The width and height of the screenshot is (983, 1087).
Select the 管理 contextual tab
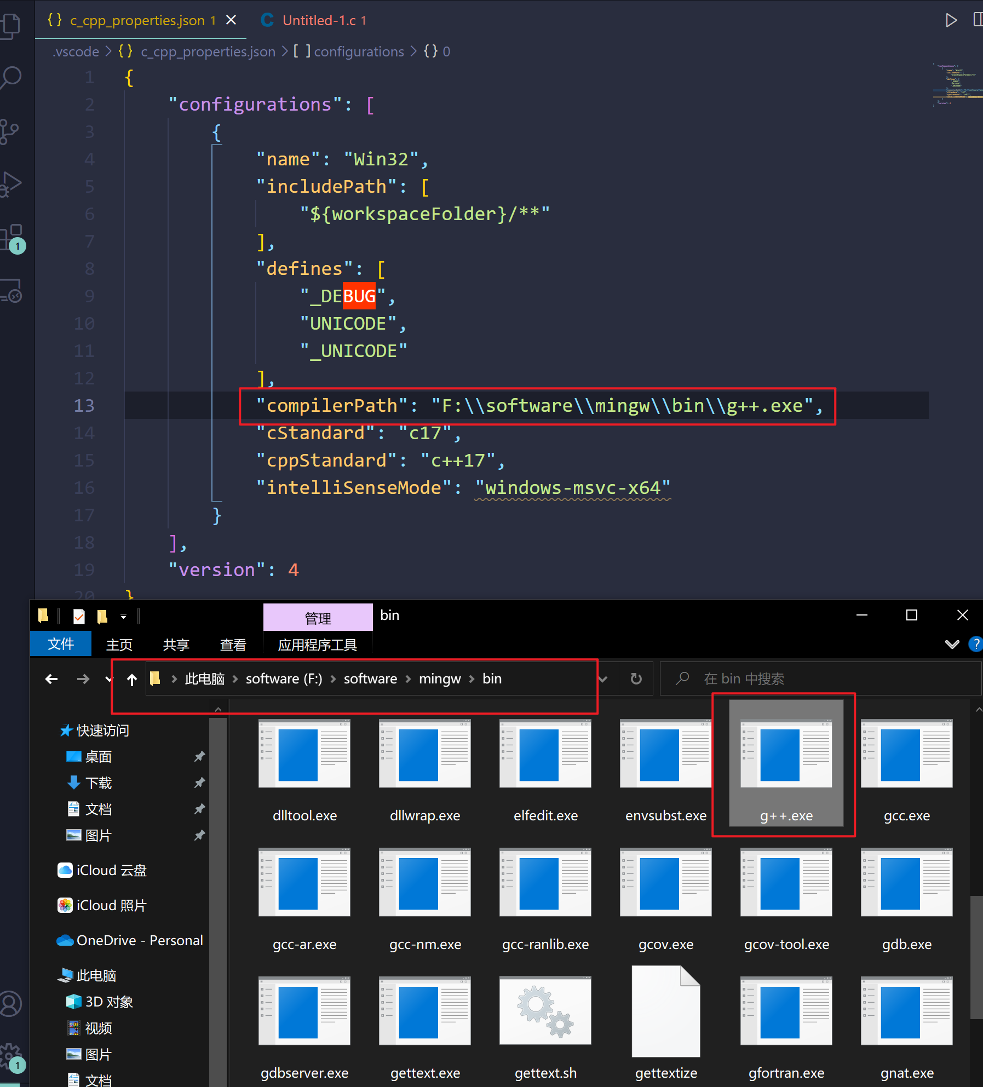pos(318,618)
